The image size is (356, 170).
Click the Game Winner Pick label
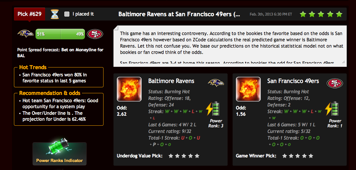[256, 156]
